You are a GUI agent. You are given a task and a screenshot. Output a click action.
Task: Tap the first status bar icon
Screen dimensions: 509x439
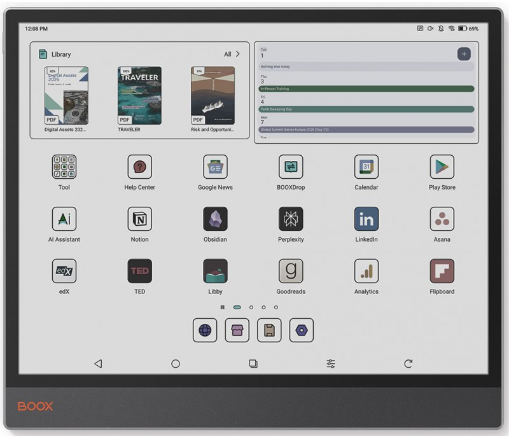(420, 29)
